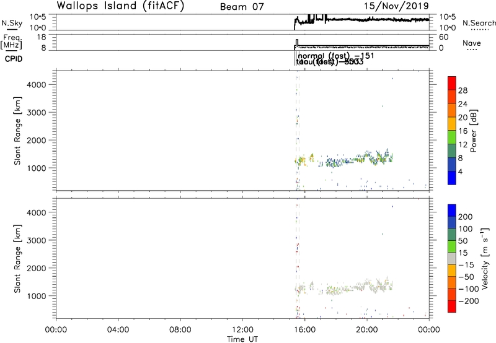
Task: Click Slant Range [km] label of velocity panel
Action: pos(17,259)
